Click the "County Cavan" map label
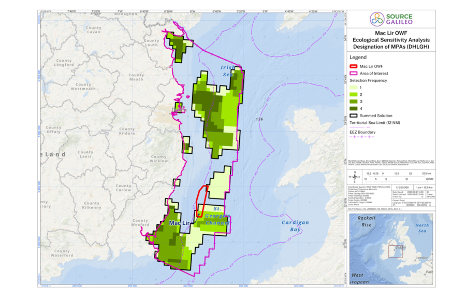Image resolution: width=466 pixels, height=300 pixels. click(94, 30)
